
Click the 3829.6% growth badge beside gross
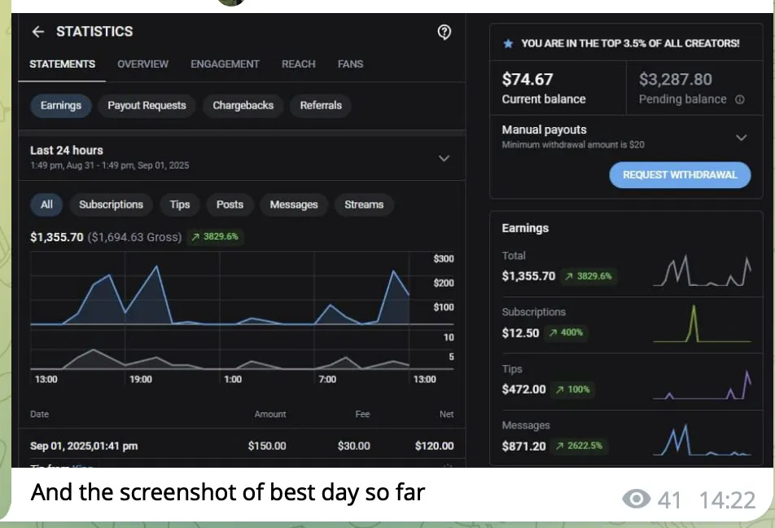pyautogui.click(x=216, y=236)
